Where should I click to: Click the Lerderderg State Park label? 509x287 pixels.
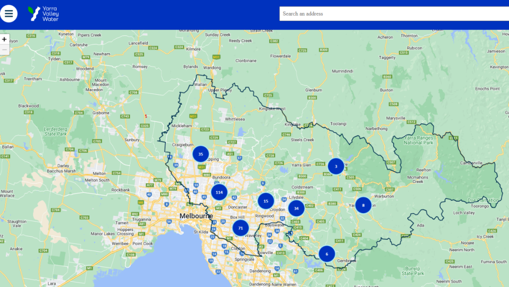click(x=56, y=131)
